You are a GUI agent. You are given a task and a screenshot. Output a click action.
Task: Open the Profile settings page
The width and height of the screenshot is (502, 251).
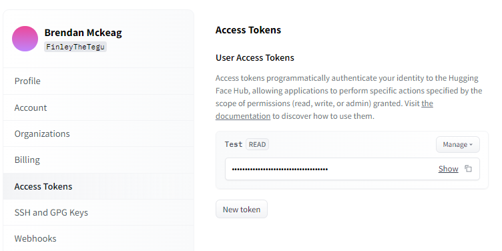click(x=99, y=81)
